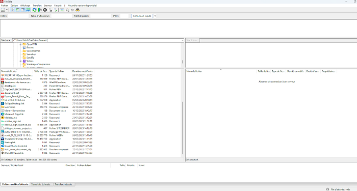Click the Connexion rapide button
This screenshot has width=357, height=191.
coord(142,16)
